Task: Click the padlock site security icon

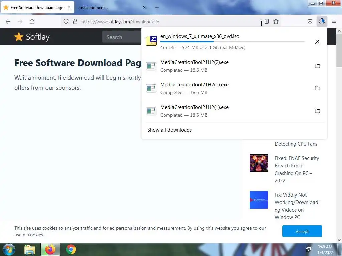Action: (75, 22)
